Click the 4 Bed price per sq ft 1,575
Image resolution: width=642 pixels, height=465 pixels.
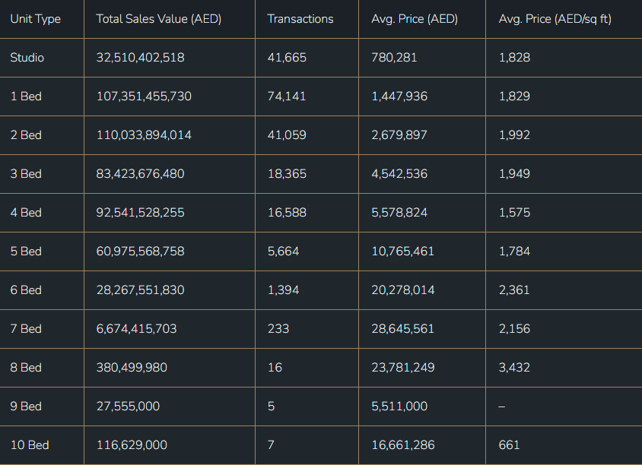point(514,213)
